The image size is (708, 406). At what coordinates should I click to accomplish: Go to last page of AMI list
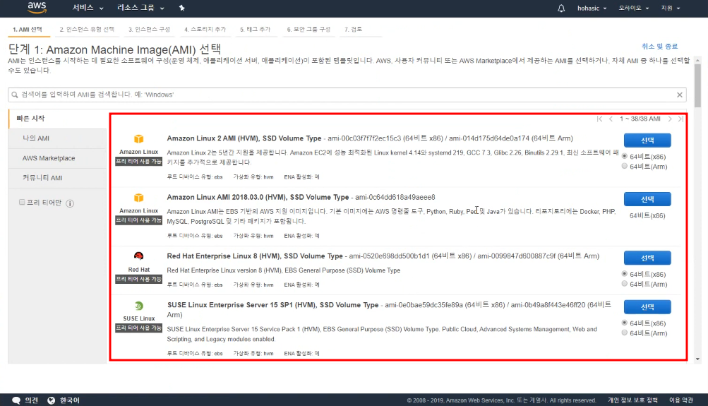tap(680, 119)
